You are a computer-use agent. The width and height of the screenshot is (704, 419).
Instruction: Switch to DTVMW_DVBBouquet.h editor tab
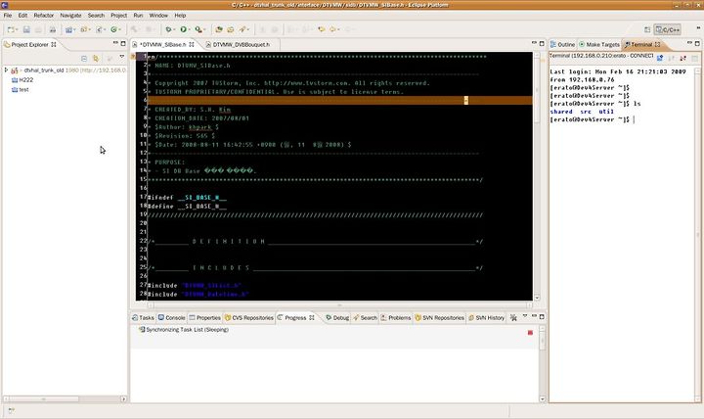coord(242,44)
